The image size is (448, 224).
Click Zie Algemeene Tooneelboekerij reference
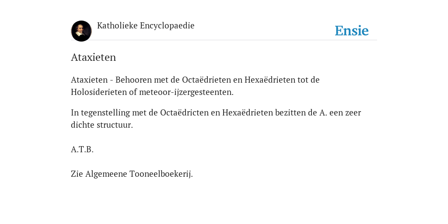[x=132, y=174]
